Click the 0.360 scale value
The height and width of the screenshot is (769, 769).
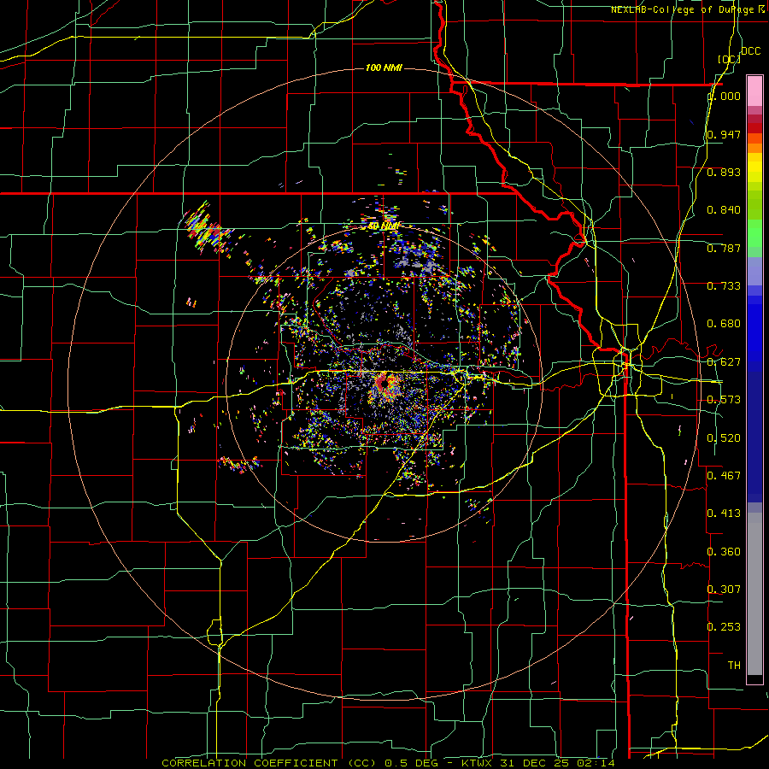[x=724, y=552]
